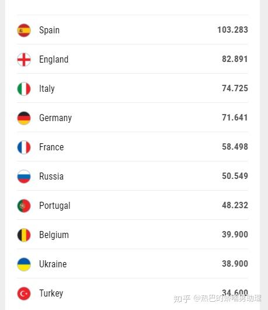This screenshot has width=268, height=310.
Task: Select the Portugal flag icon
Action: [24, 206]
